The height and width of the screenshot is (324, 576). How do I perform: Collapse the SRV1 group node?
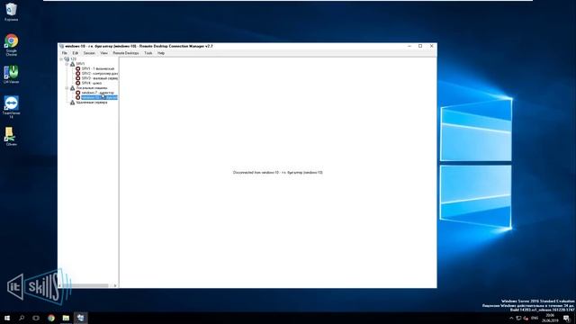coord(67,64)
